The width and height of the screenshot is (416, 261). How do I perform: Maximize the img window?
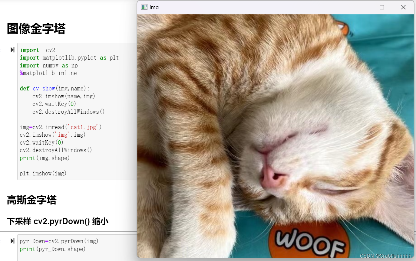tap(382, 7)
